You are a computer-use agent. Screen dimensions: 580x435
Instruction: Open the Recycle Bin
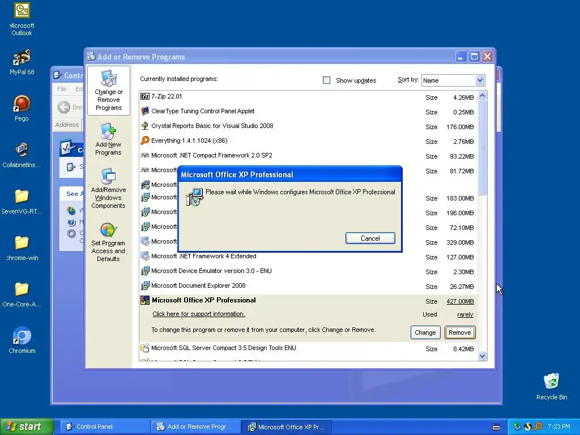[x=552, y=386]
